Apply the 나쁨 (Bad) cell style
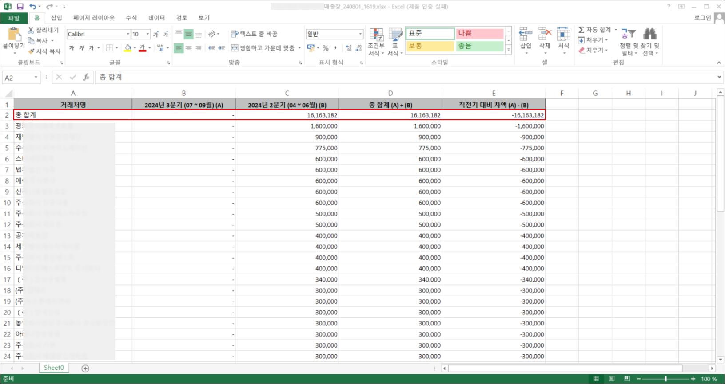 480,34
